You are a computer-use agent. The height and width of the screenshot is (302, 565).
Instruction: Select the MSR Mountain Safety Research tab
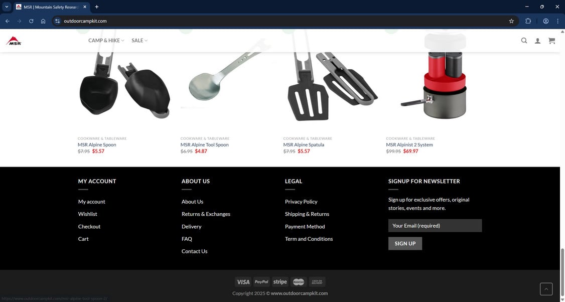click(x=51, y=7)
